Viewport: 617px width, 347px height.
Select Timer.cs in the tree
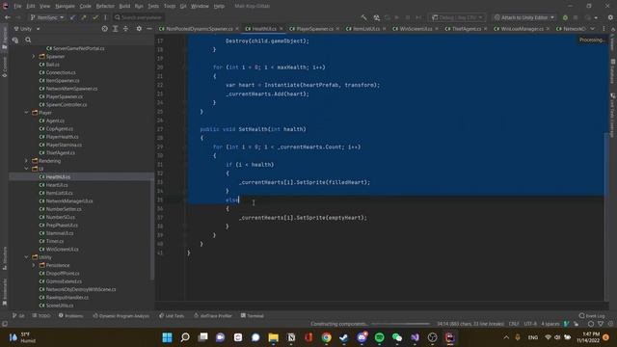coord(51,241)
